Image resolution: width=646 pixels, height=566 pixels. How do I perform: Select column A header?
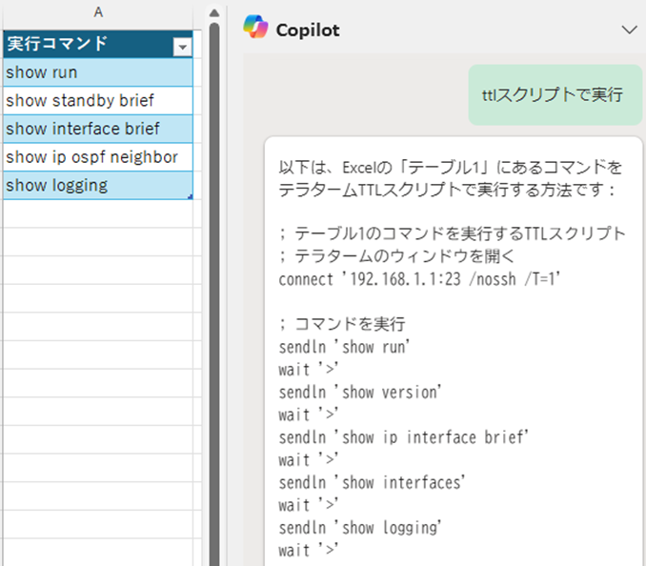pos(98,12)
